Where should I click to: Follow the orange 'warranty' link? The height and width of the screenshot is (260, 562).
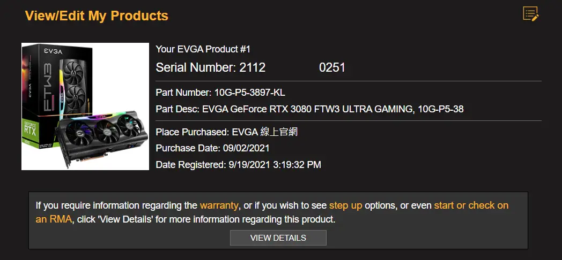coord(219,205)
